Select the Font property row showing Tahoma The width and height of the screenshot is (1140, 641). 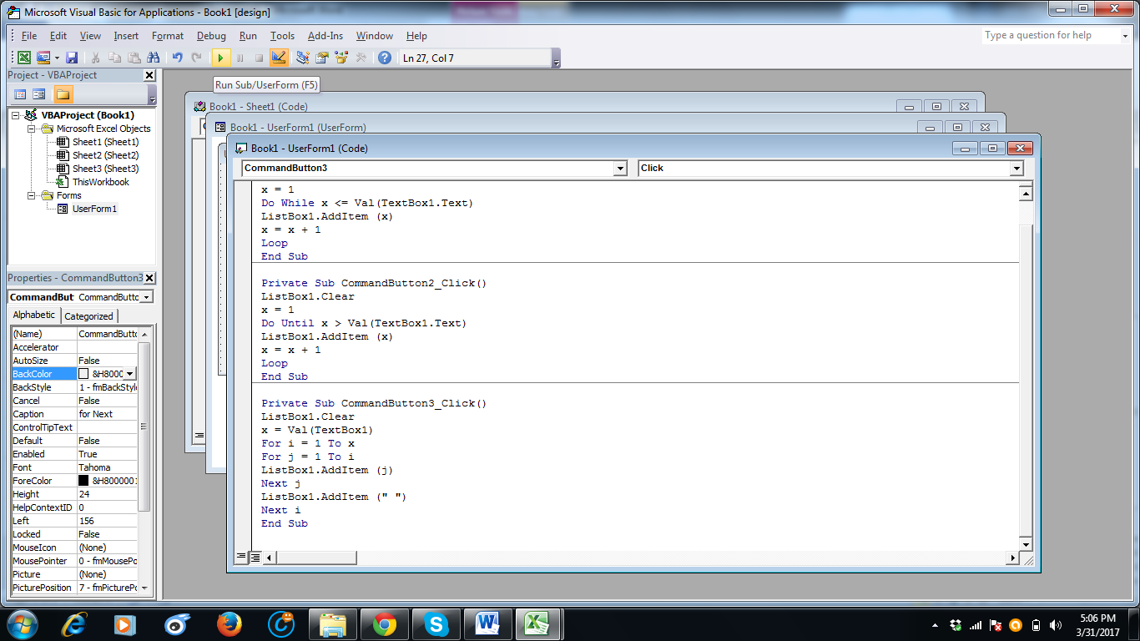point(74,467)
